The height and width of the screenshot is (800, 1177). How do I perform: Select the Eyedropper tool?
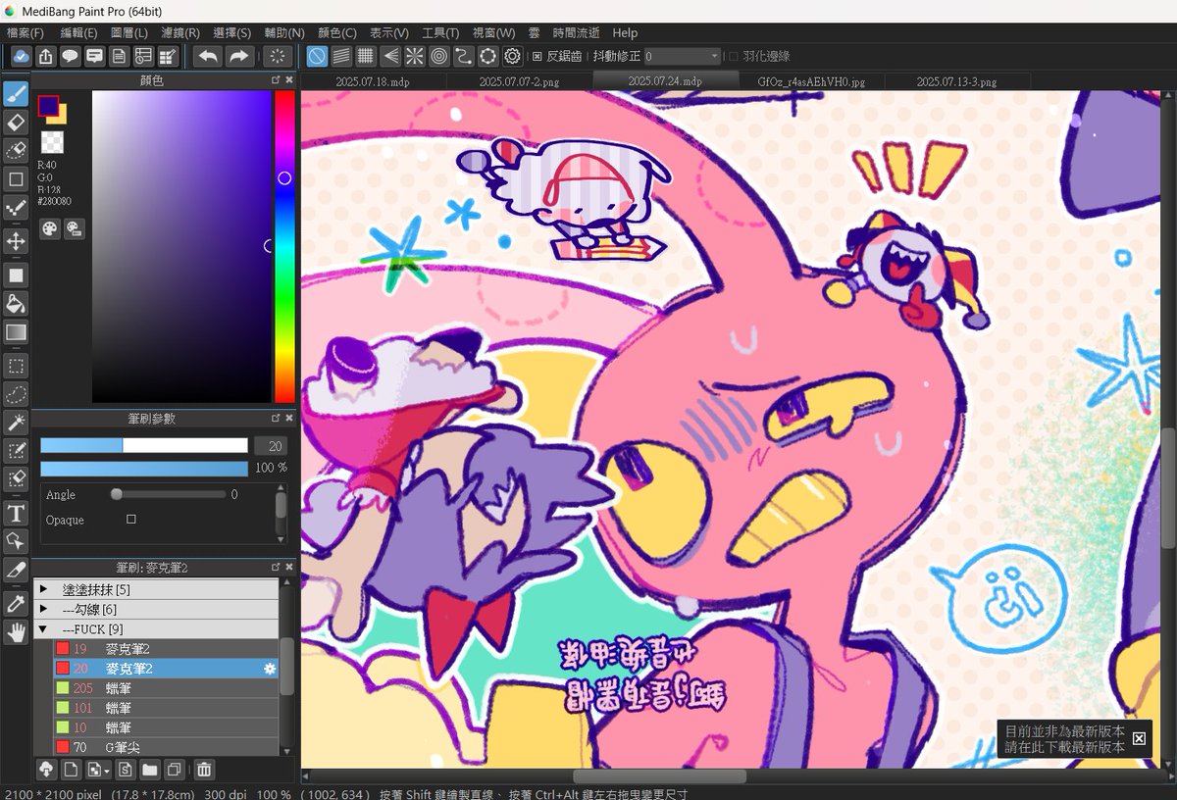coord(16,604)
